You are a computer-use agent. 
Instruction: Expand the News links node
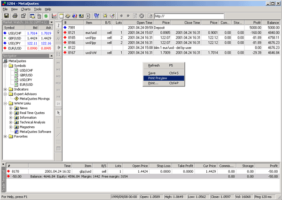11,108
